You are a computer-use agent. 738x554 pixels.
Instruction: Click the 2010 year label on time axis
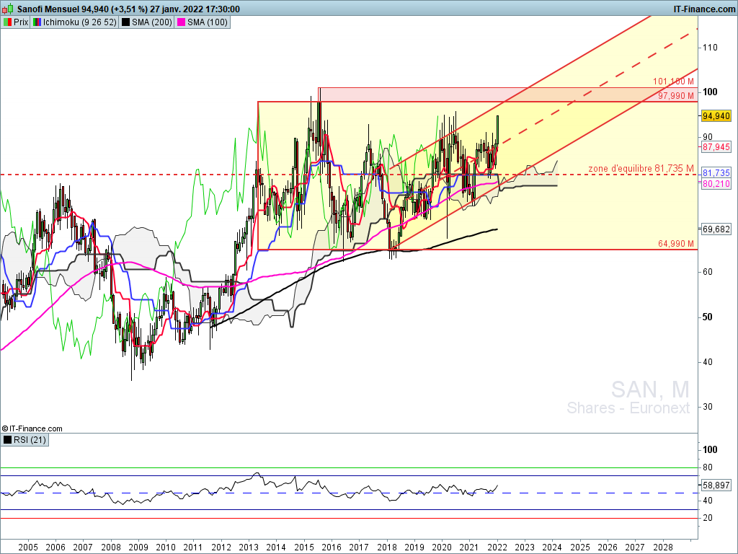[x=166, y=548]
